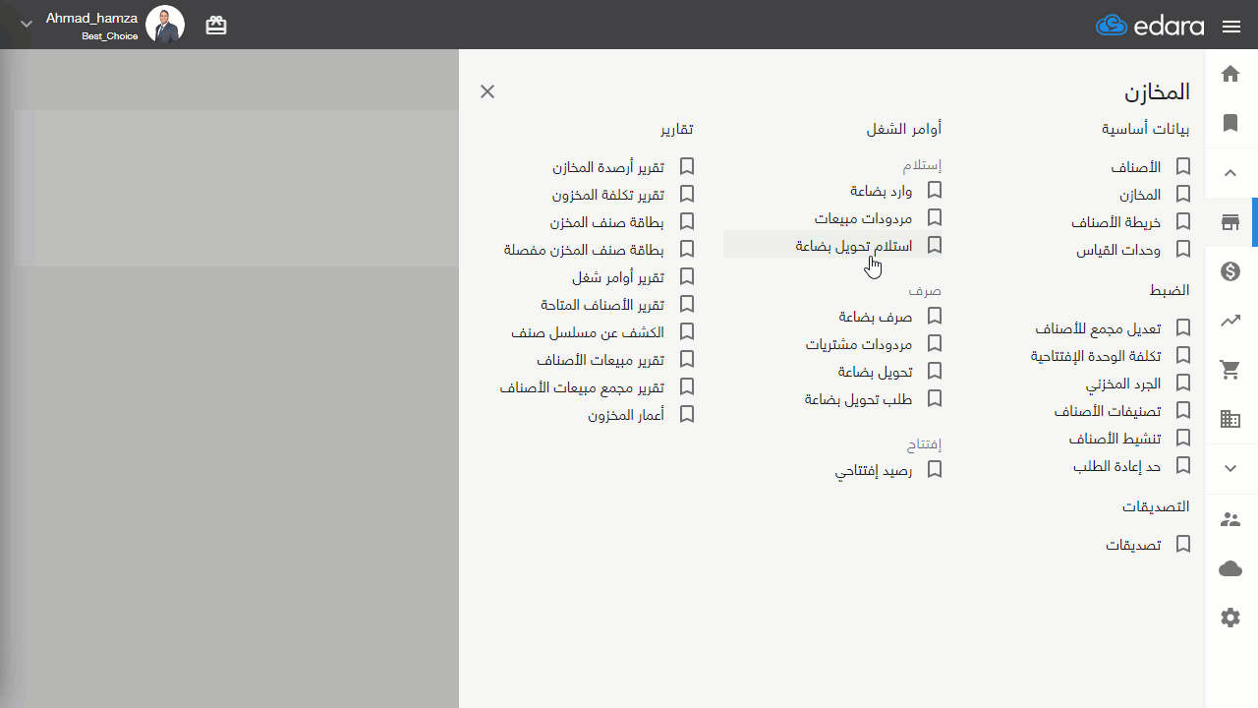This screenshot has width=1258, height=708.
Task: Open الجرد المخزني link
Action: [x=1123, y=383]
